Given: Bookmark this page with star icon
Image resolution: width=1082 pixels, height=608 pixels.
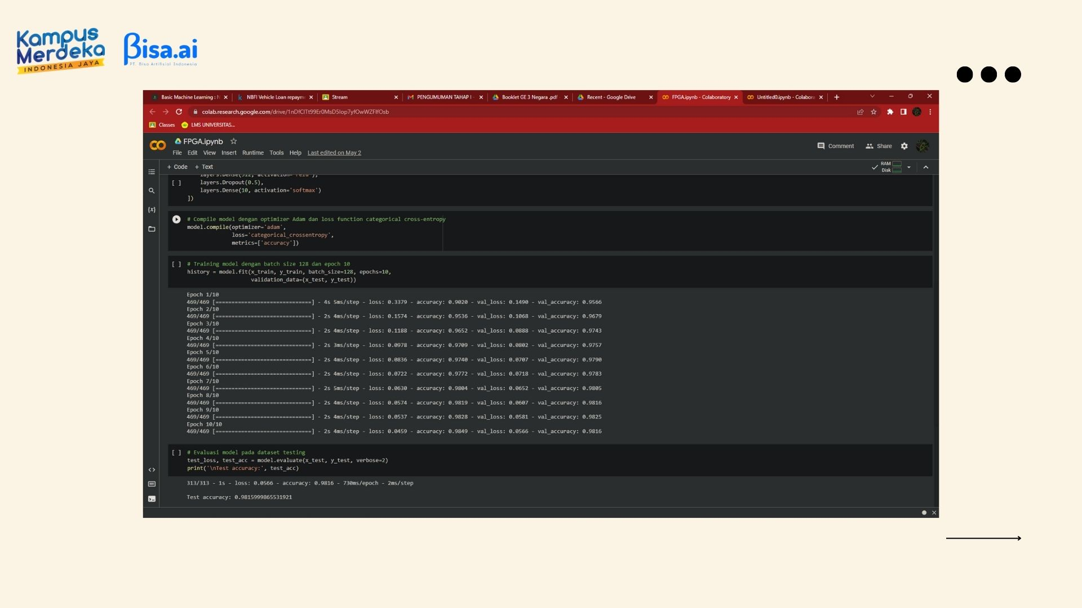Looking at the screenshot, I should [x=874, y=112].
